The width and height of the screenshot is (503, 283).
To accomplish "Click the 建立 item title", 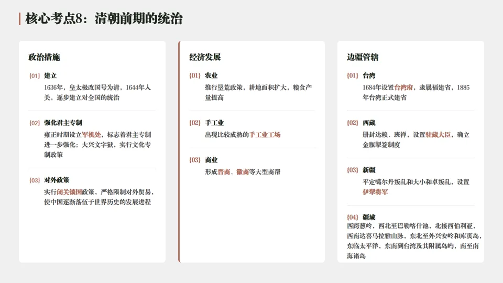I will point(50,75).
